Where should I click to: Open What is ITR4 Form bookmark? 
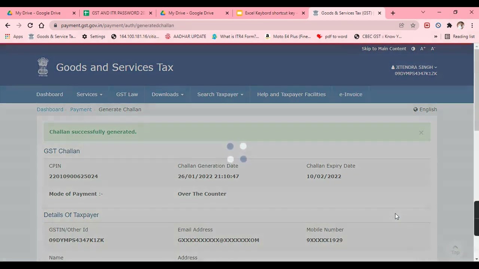tap(235, 37)
